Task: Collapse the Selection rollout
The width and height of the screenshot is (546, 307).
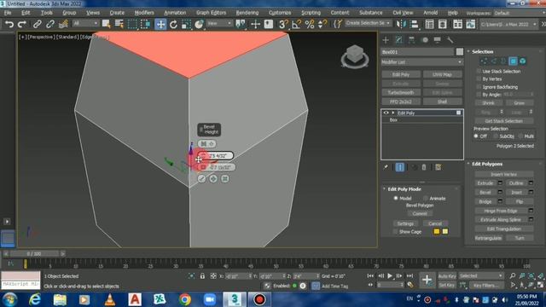Action: point(483,51)
